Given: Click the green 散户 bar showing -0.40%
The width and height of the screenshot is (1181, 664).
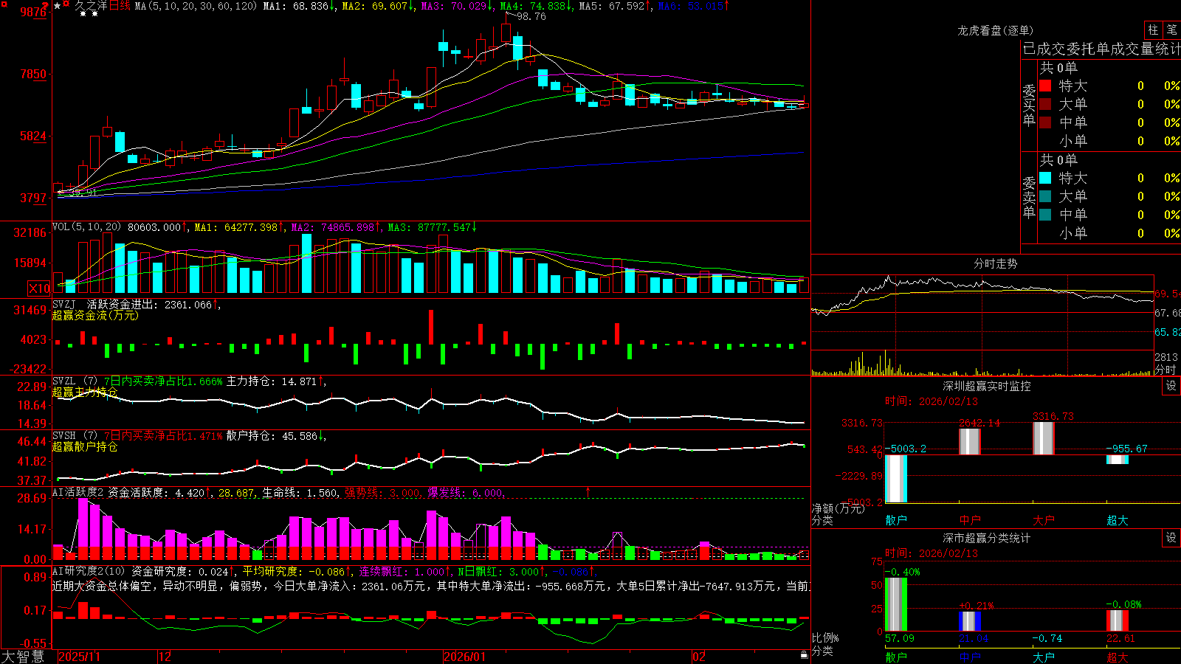Looking at the screenshot, I should (895, 604).
